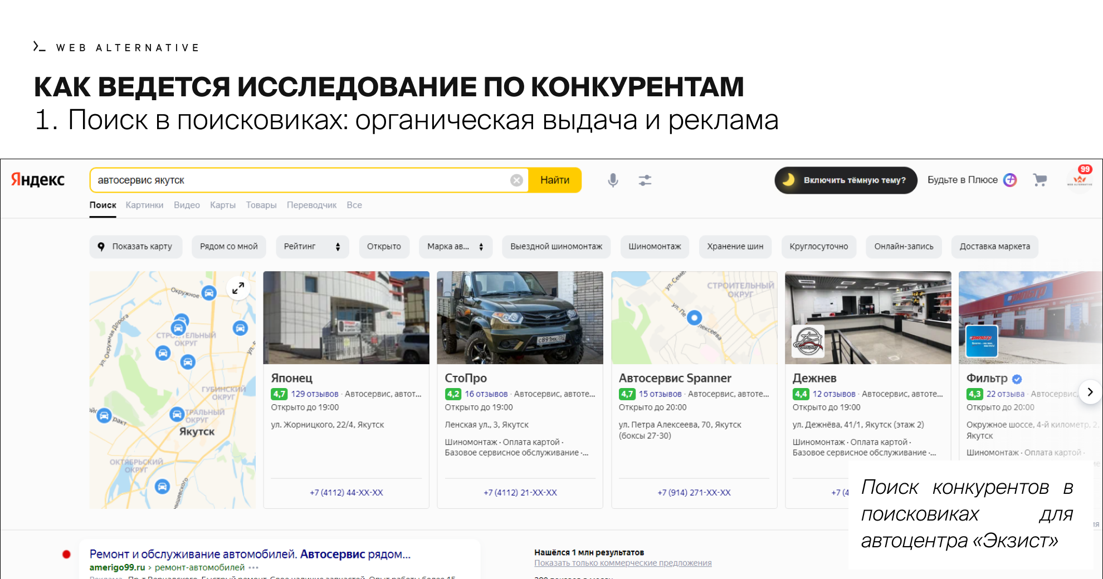
Task: Open the Дежнев card title
Action: click(814, 379)
